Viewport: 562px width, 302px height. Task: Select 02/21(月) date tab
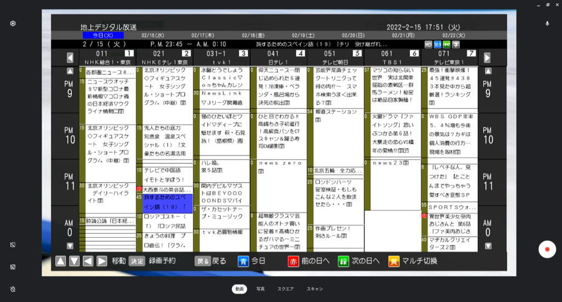(403, 35)
